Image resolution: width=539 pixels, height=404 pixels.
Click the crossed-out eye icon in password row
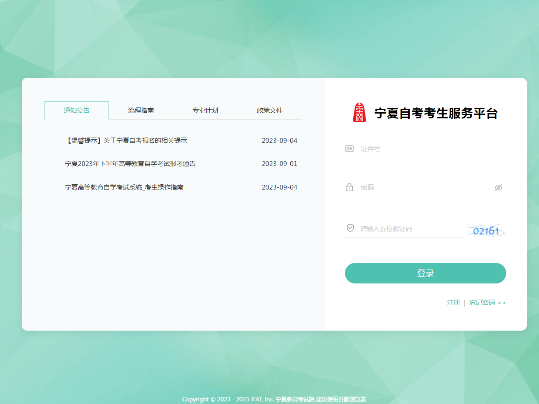(x=498, y=187)
